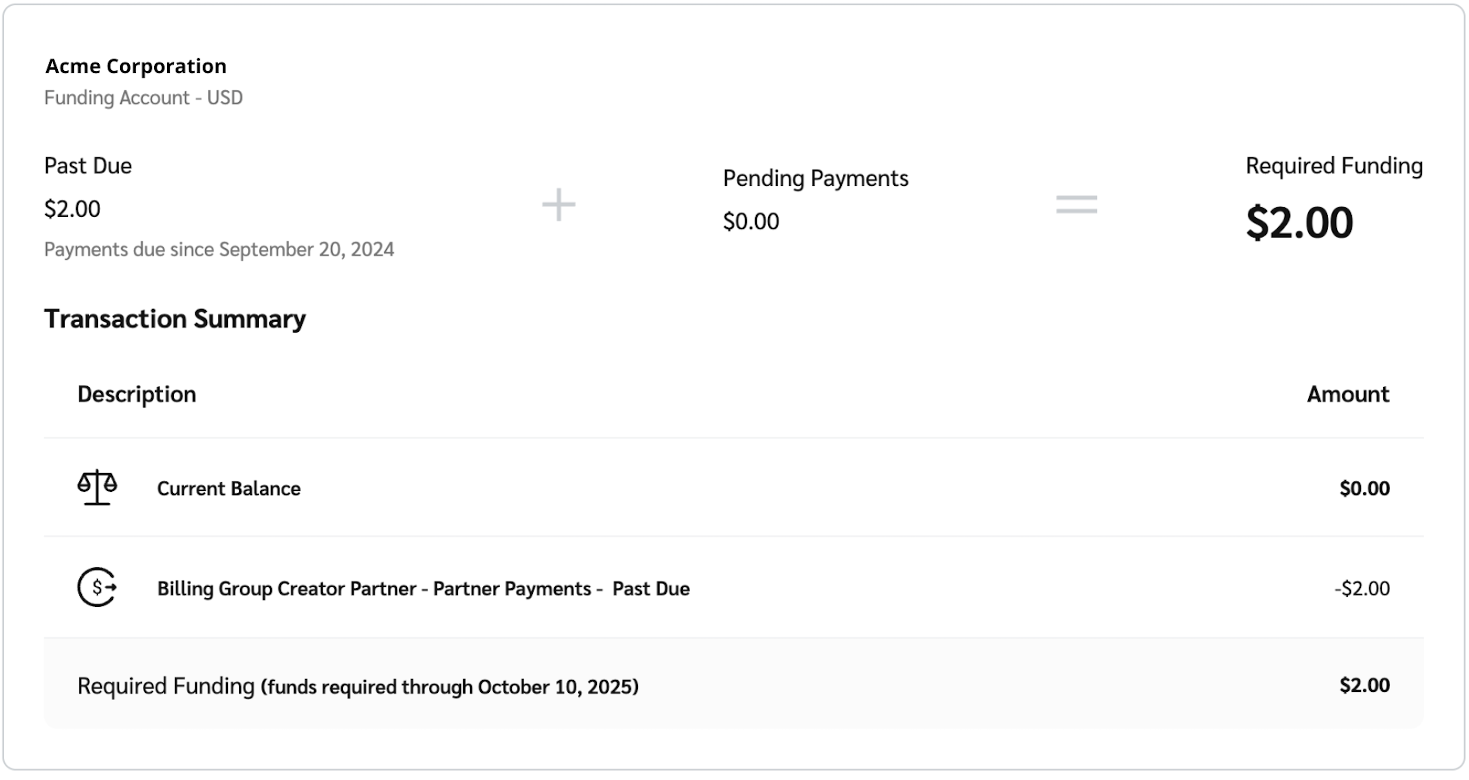The width and height of the screenshot is (1469, 780).
Task: Click the partner payments dollar arrow icon
Action: click(97, 587)
